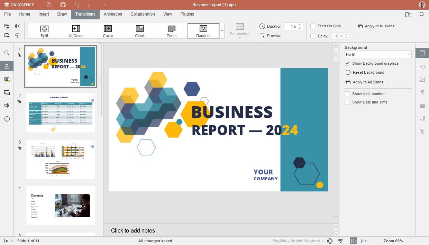Open Chart settings in right sidebar
This screenshot has width=429, height=245.
pos(422,119)
